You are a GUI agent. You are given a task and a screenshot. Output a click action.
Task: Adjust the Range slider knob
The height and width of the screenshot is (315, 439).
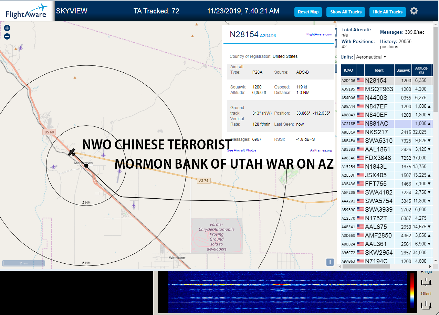[x=426, y=282]
